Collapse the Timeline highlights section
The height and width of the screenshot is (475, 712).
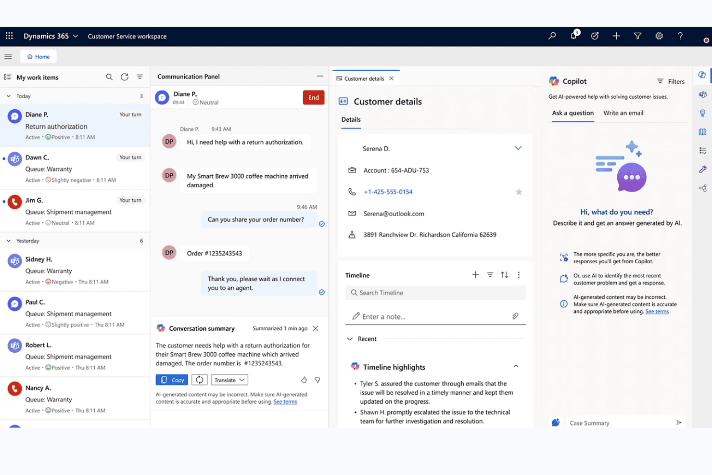tap(516, 366)
